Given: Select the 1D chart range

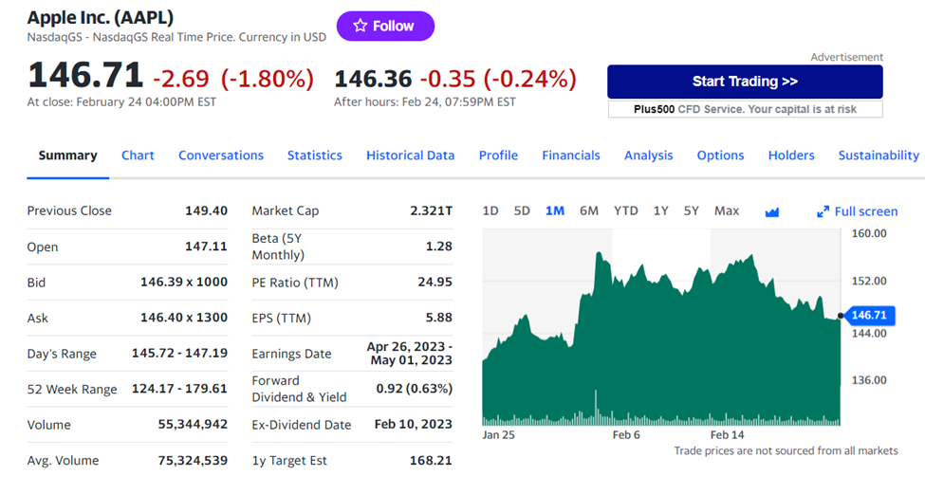Looking at the screenshot, I should pos(490,211).
